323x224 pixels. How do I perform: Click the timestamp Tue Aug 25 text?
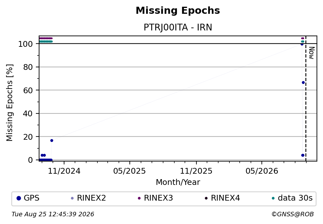53,214
